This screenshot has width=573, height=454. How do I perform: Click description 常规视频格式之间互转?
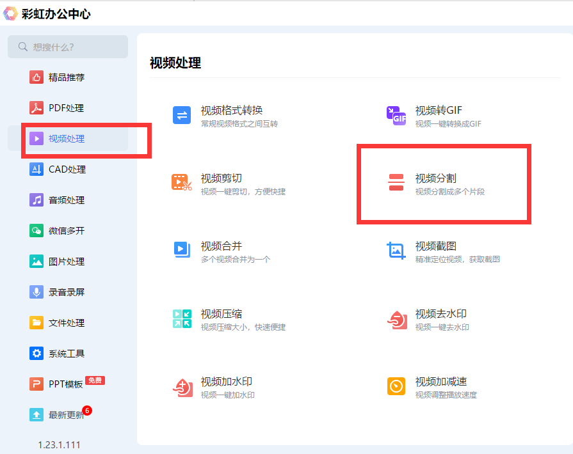(239, 123)
